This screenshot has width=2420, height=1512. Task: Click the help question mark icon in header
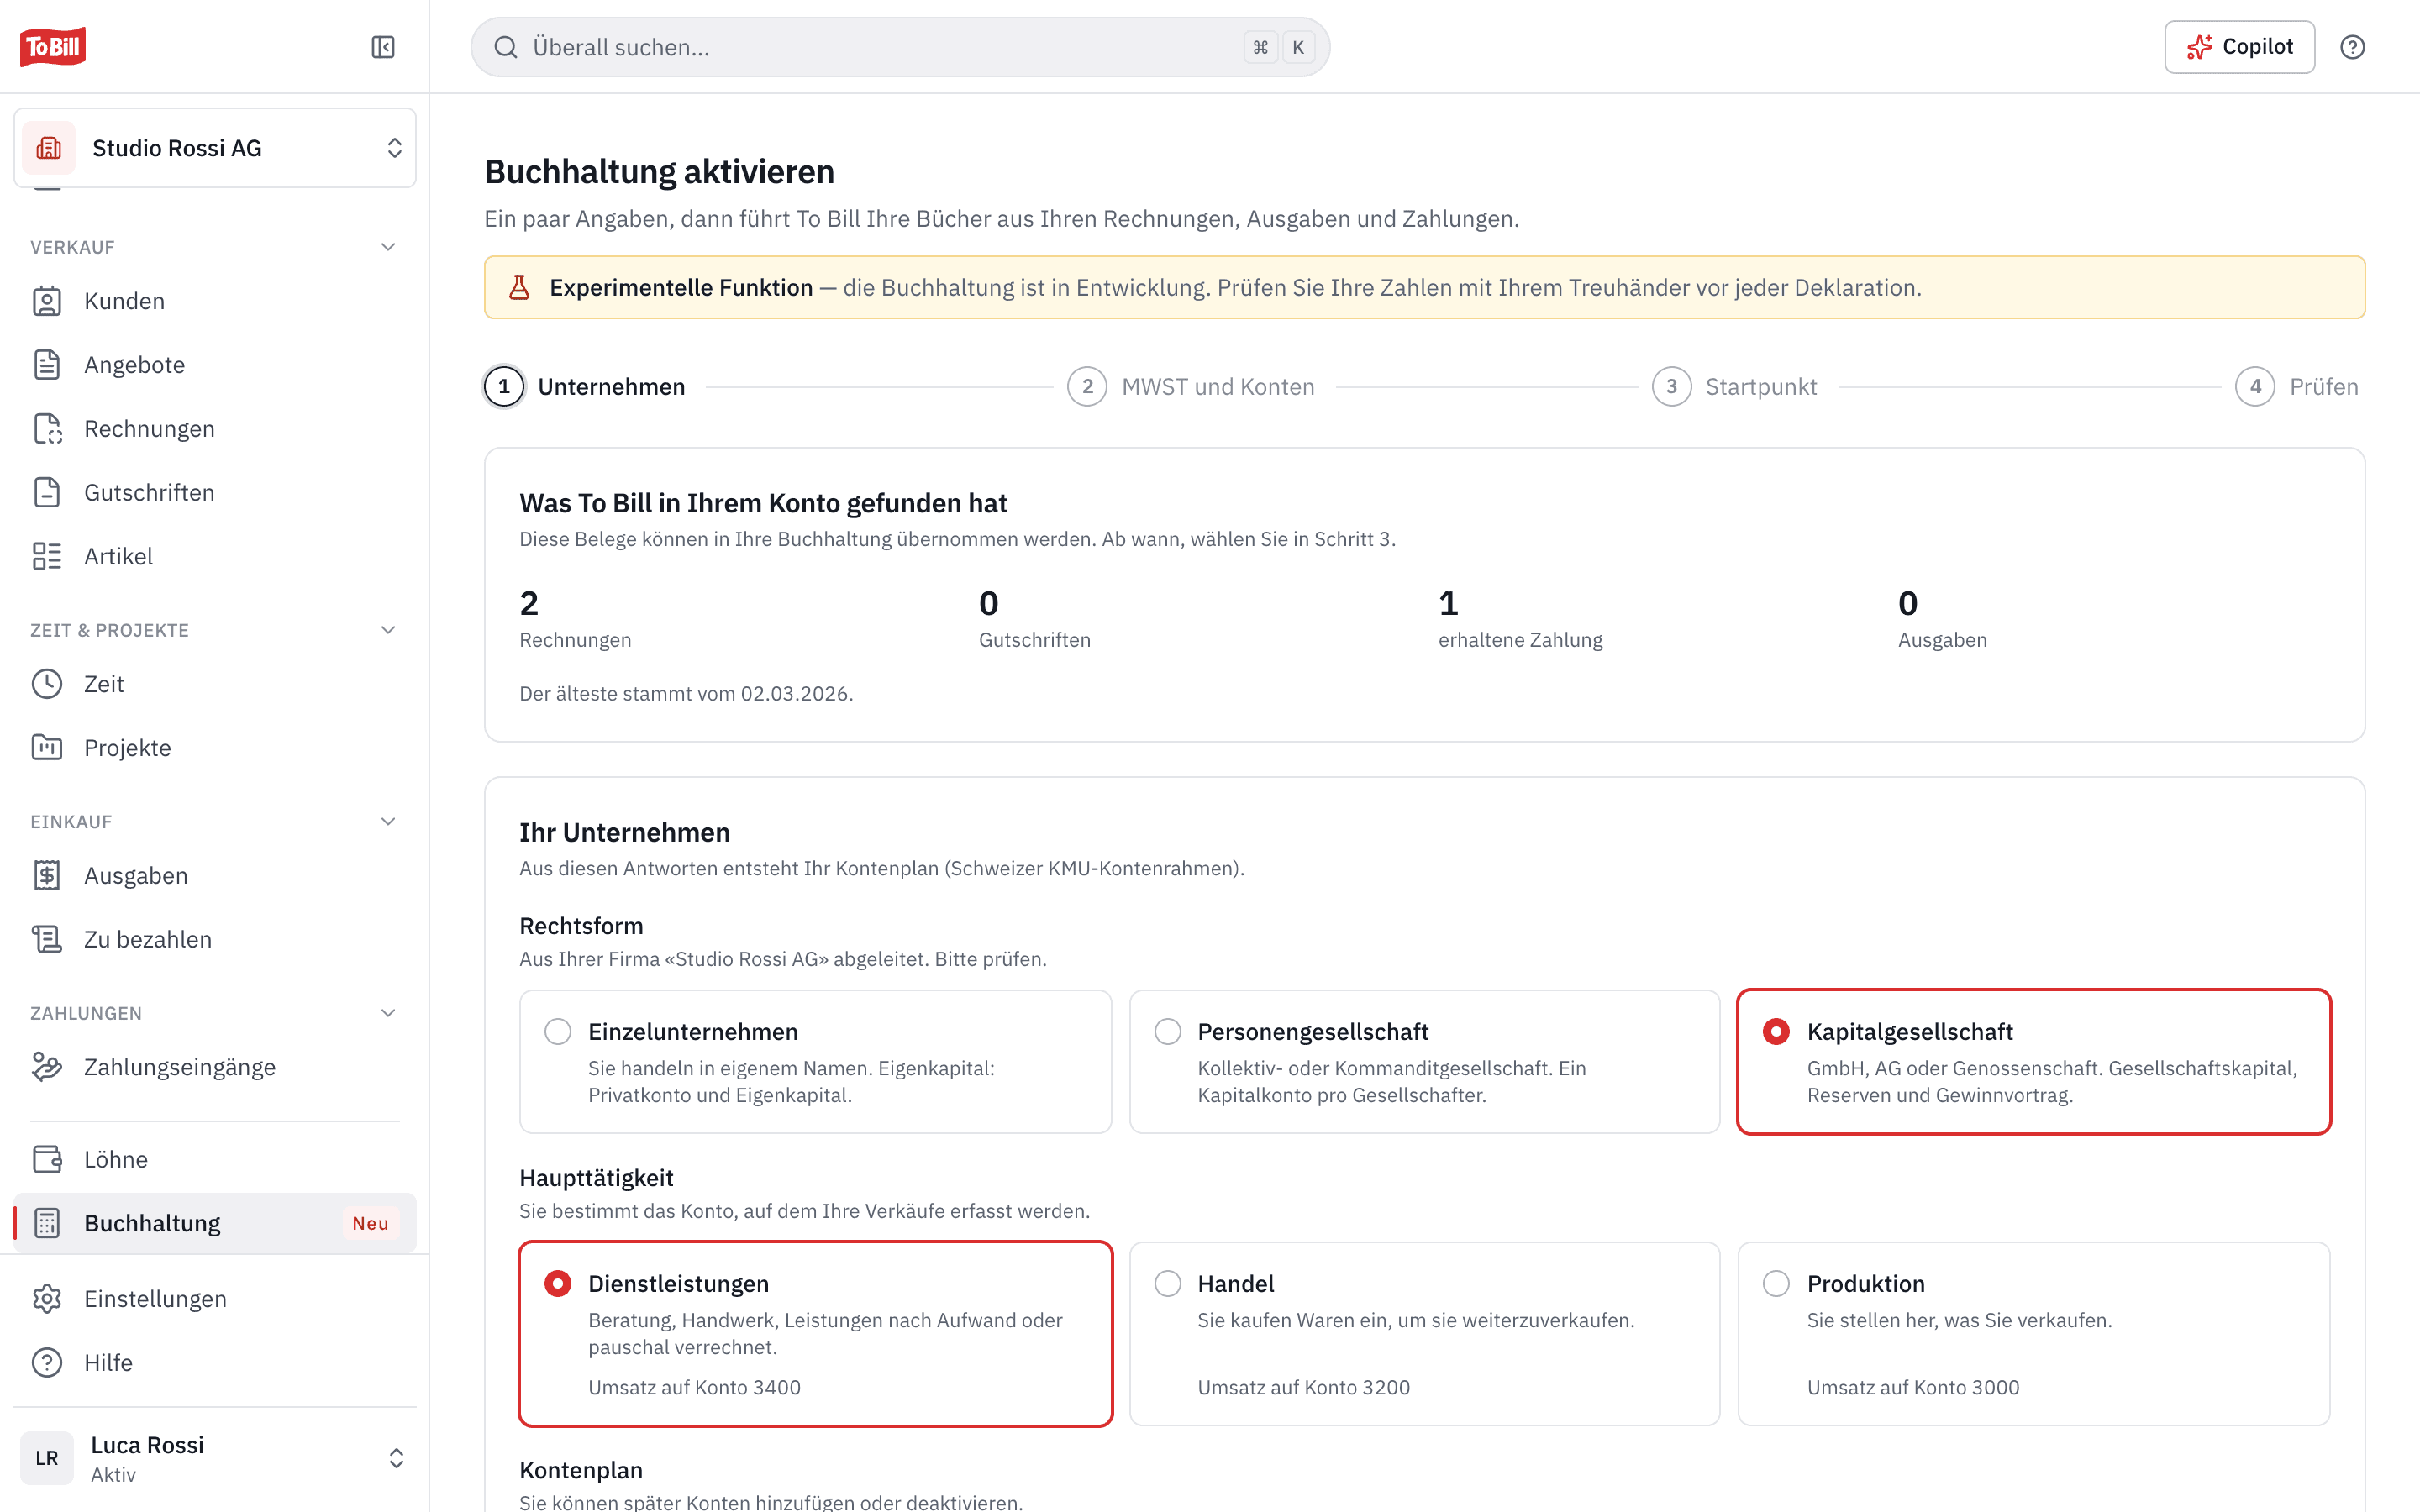2352,47
